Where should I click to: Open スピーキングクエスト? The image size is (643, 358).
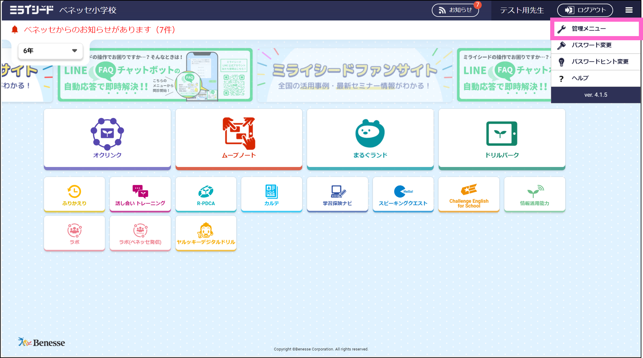(x=403, y=194)
